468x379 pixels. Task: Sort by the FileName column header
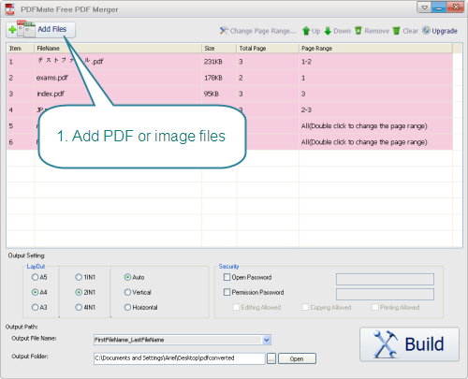[118, 49]
